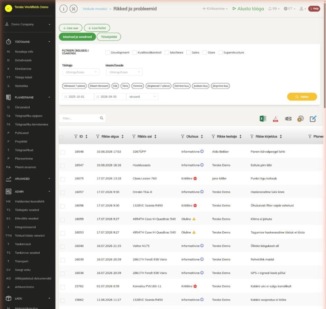Open Reaalaja info in sidebar
326x309 pixels.
(x=24, y=52)
